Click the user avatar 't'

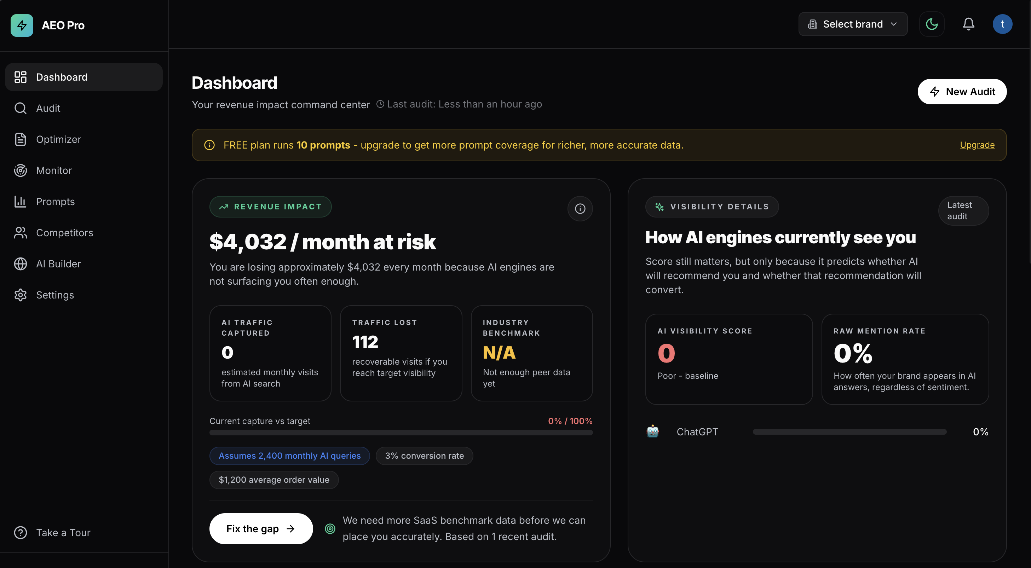pyautogui.click(x=1002, y=24)
